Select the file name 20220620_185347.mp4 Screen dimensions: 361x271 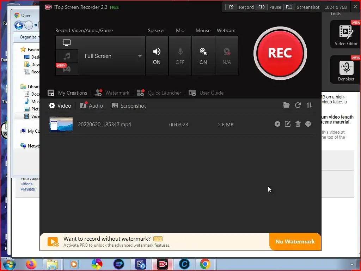pyautogui.click(x=104, y=125)
